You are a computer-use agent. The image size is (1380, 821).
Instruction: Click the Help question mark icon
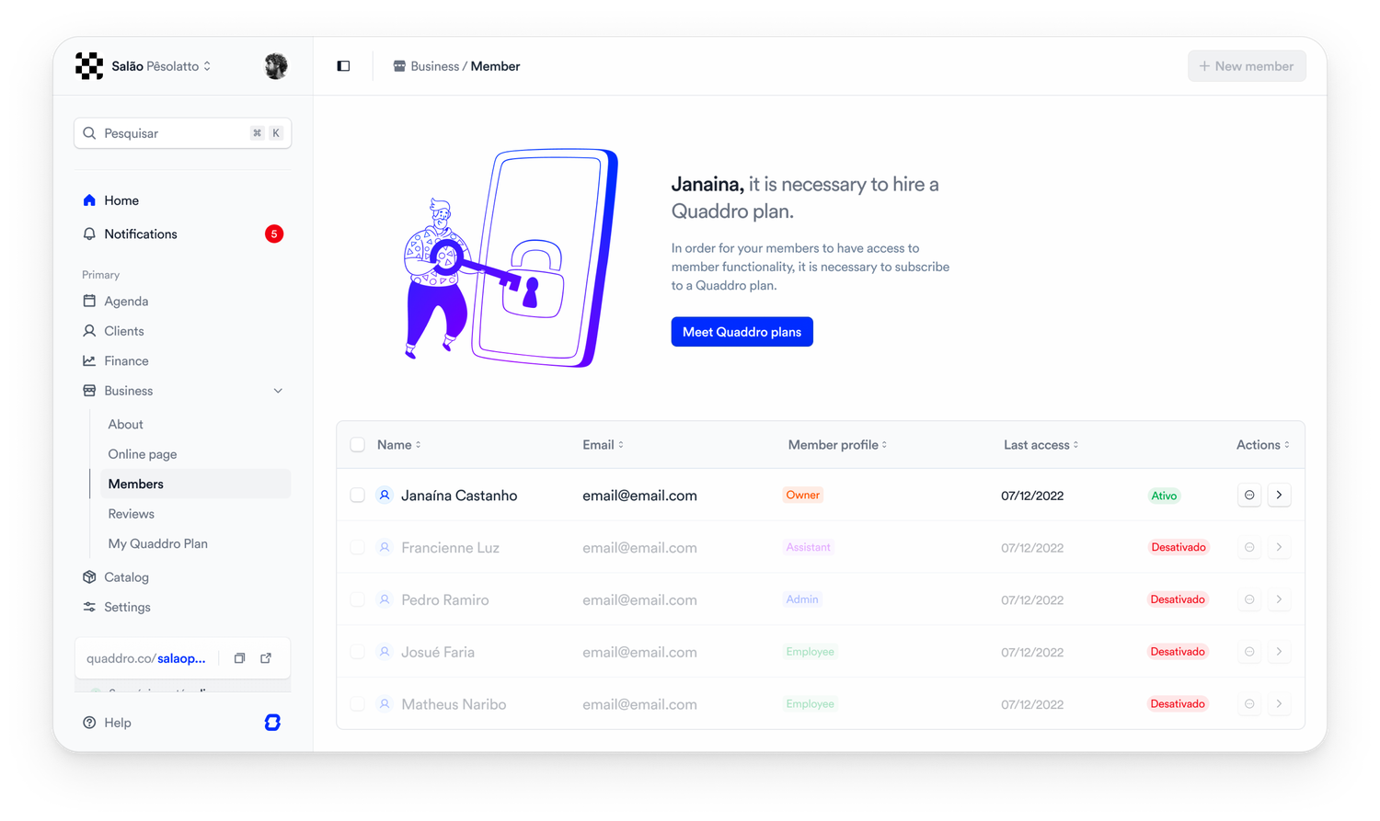click(x=89, y=723)
